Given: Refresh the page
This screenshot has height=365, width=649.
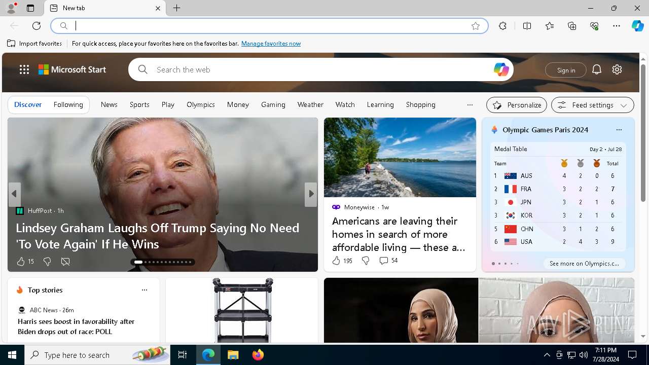Looking at the screenshot, I should coord(37,26).
